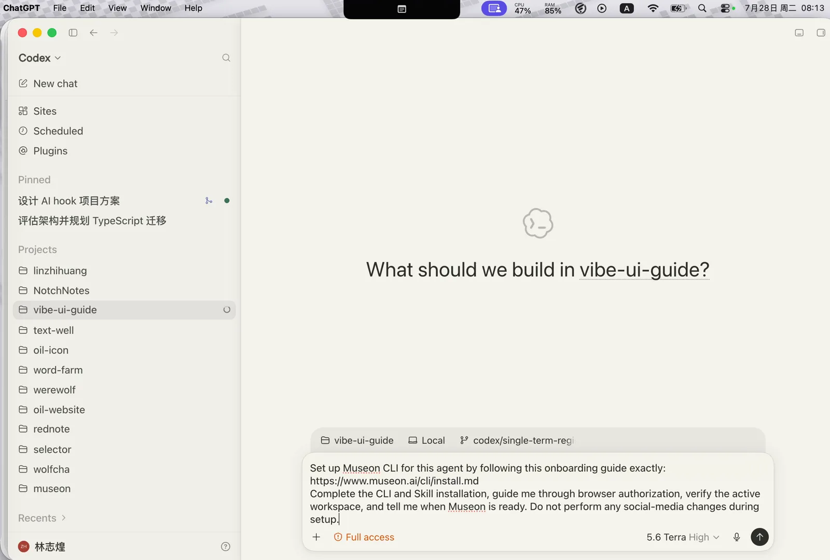Image resolution: width=830 pixels, height=560 pixels.
Task: Open the ChatGPT app menu
Action: pos(21,8)
